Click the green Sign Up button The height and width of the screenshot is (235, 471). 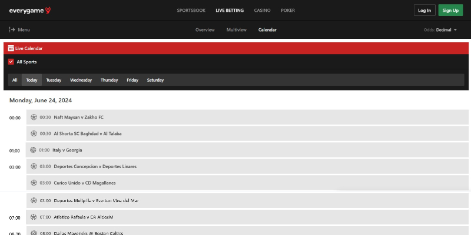[x=450, y=10]
